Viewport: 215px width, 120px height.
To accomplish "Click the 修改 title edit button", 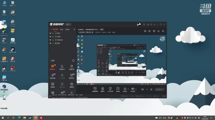I will click(x=102, y=30).
